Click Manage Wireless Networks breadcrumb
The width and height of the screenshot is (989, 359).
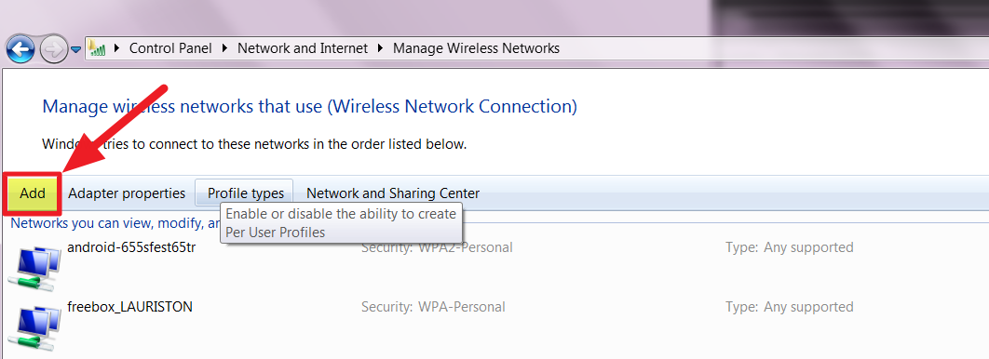pos(476,48)
